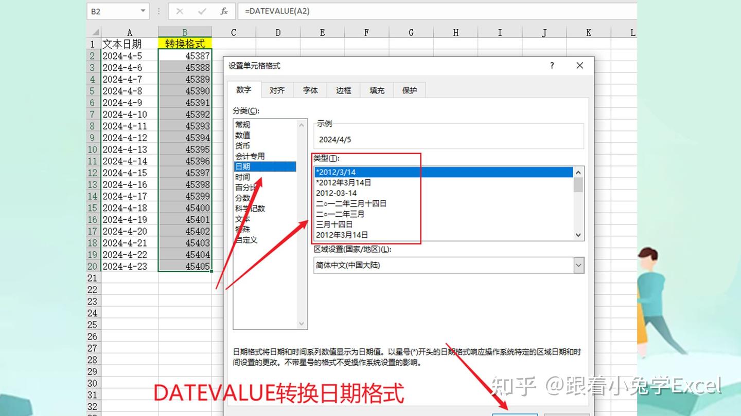741x416 pixels.
Task: Open the 边框 tab
Action: (x=343, y=90)
